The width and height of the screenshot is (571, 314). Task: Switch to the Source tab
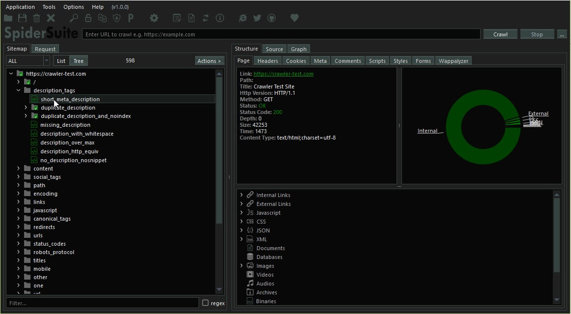tap(274, 49)
